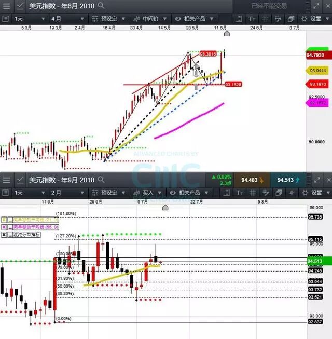Search symbol next to 美元指数 - 年9月 2018
Screen dimensions: 332x339
(x=101, y=180)
